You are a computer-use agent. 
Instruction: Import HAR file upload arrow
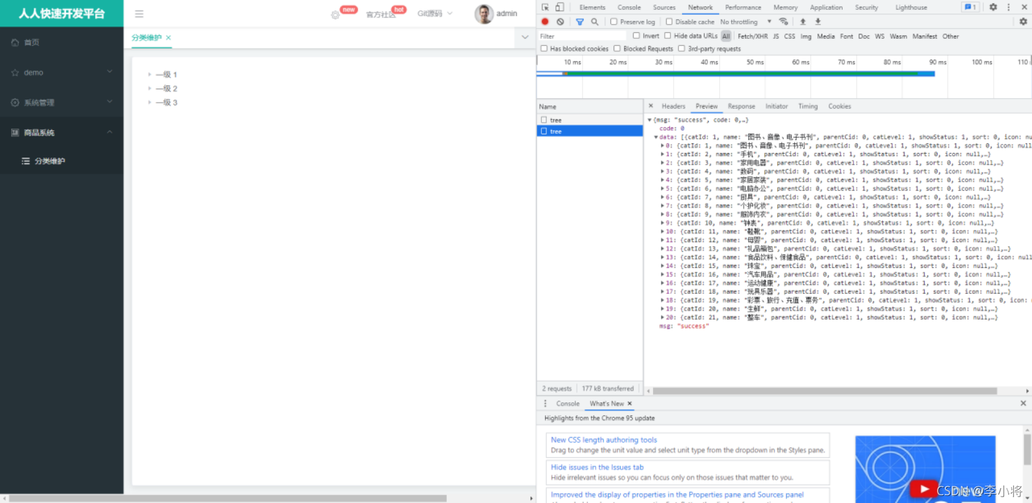pyautogui.click(x=803, y=21)
